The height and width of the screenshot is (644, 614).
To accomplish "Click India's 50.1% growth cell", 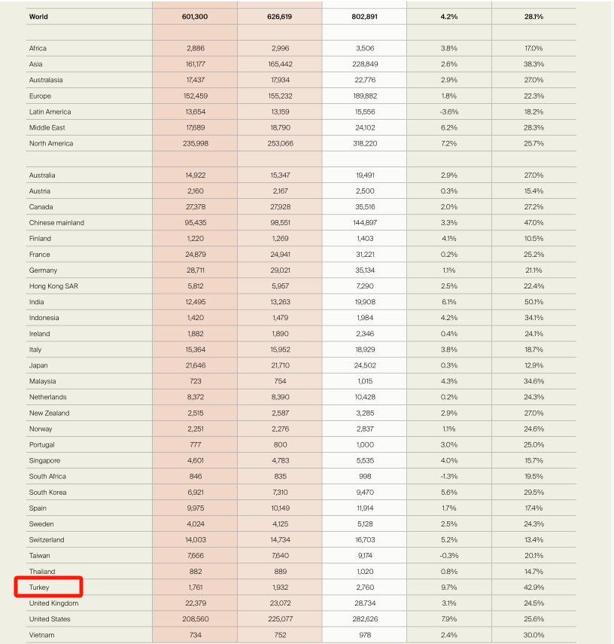I will click(x=533, y=302).
